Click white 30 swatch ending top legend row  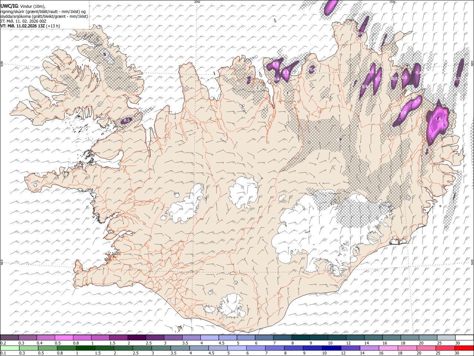click(x=464, y=337)
